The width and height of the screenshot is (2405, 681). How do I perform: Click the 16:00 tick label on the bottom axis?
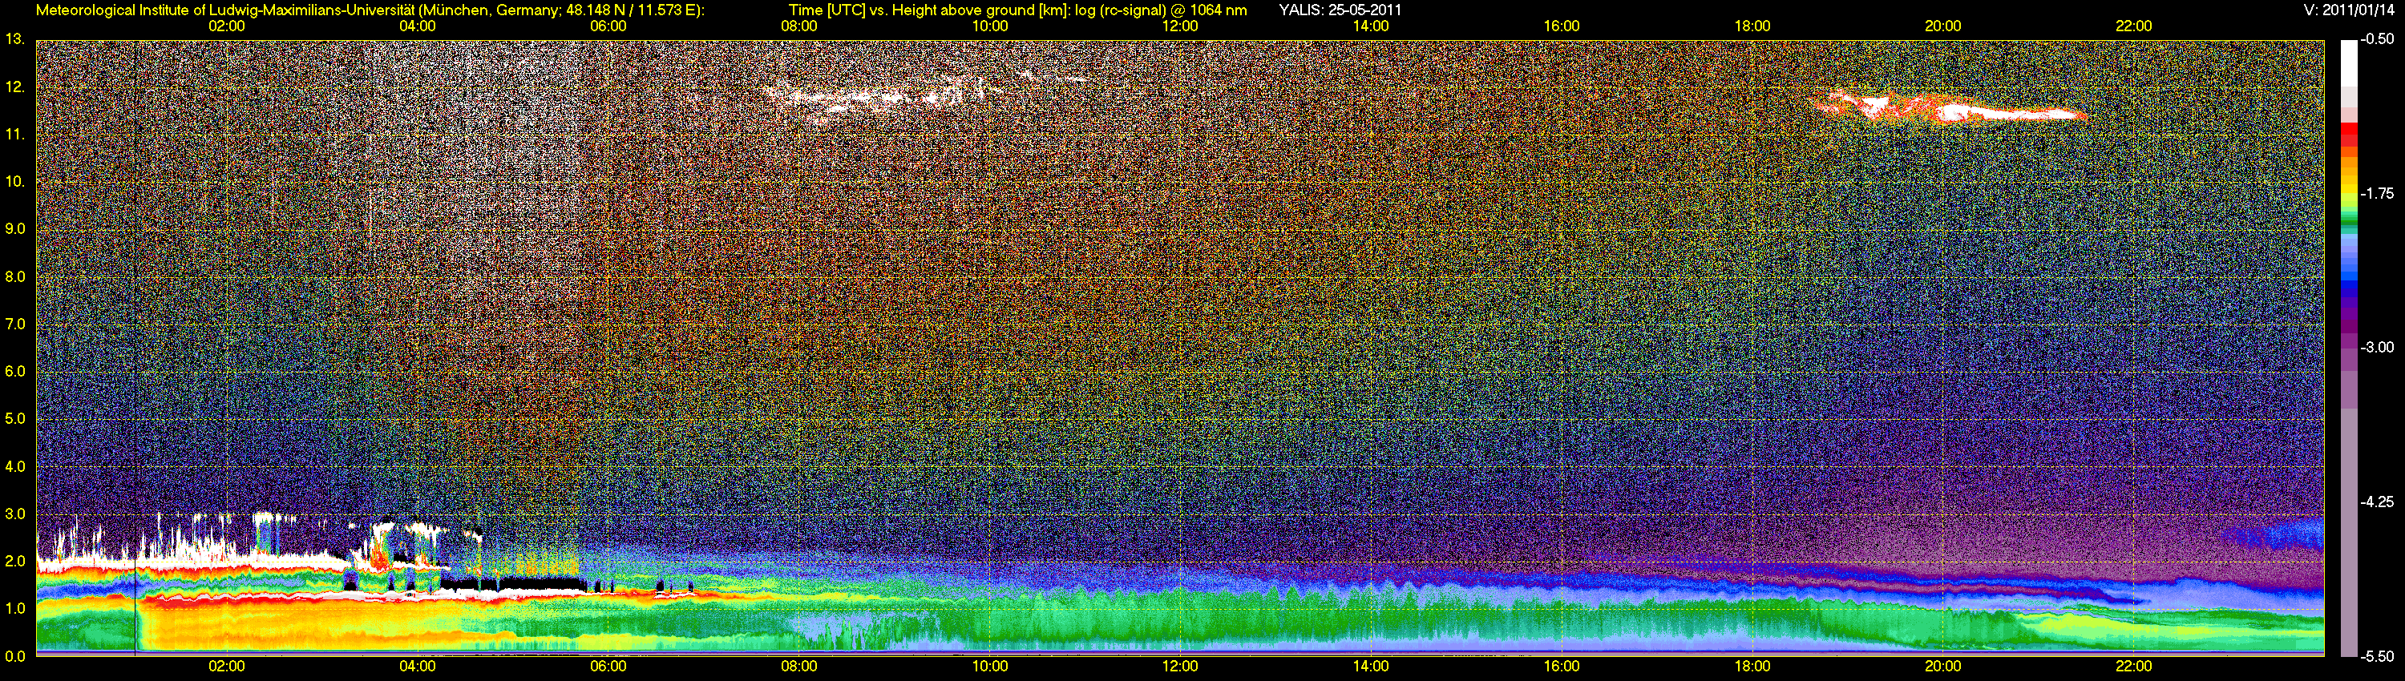click(1562, 666)
